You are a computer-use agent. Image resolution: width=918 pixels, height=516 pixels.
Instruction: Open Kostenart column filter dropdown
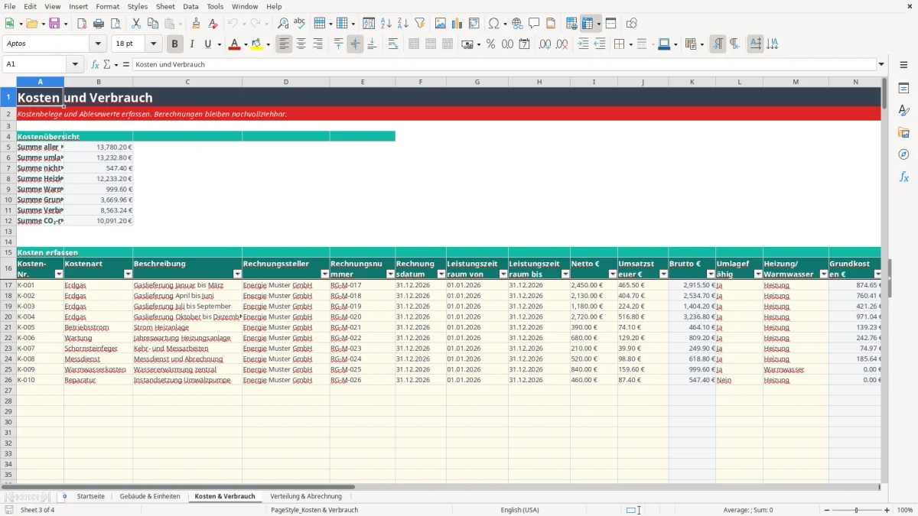[128, 274]
